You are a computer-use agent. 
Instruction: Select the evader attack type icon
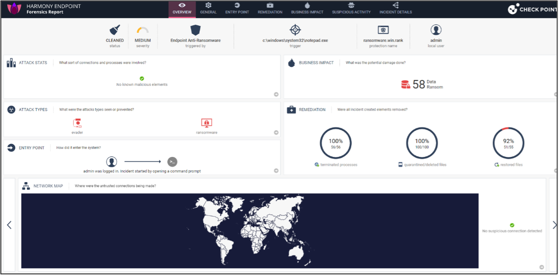77,123
